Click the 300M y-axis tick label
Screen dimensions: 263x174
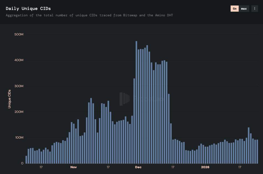19,86
